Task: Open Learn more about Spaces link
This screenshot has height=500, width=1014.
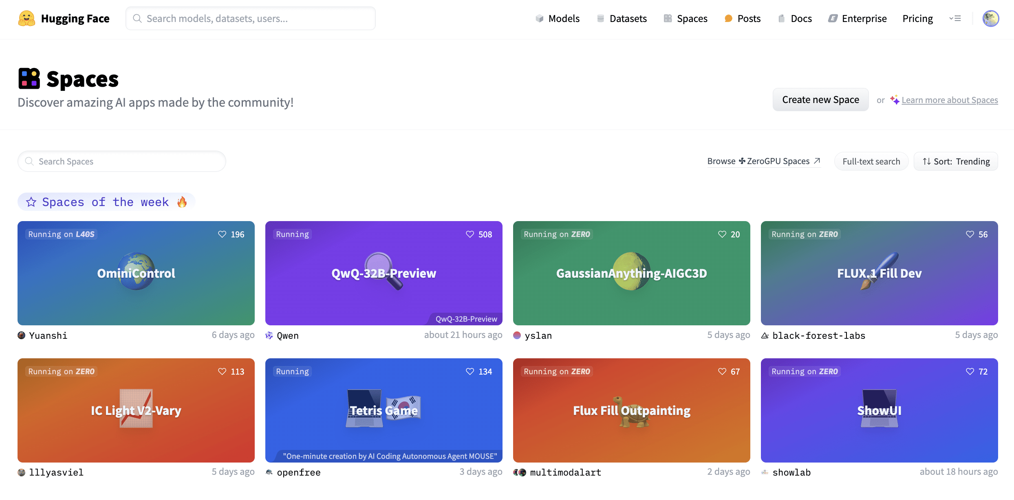Action: [949, 100]
